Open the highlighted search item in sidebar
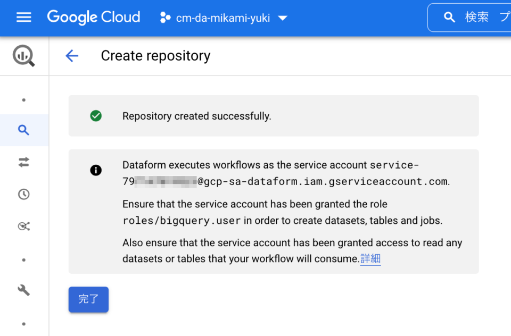 point(24,130)
